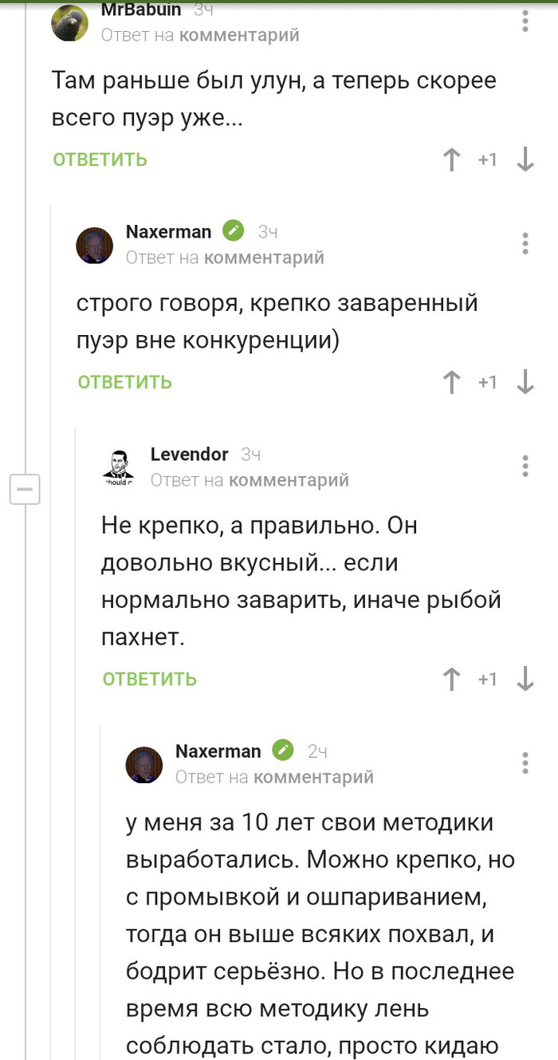Open options menu on Naxerman's 3ч comment

coord(525,243)
